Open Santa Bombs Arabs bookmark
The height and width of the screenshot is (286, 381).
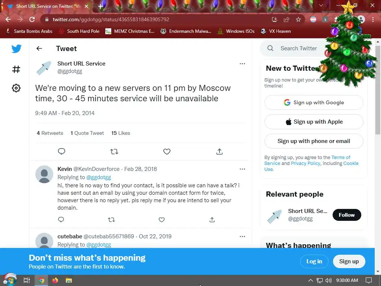coord(29,31)
